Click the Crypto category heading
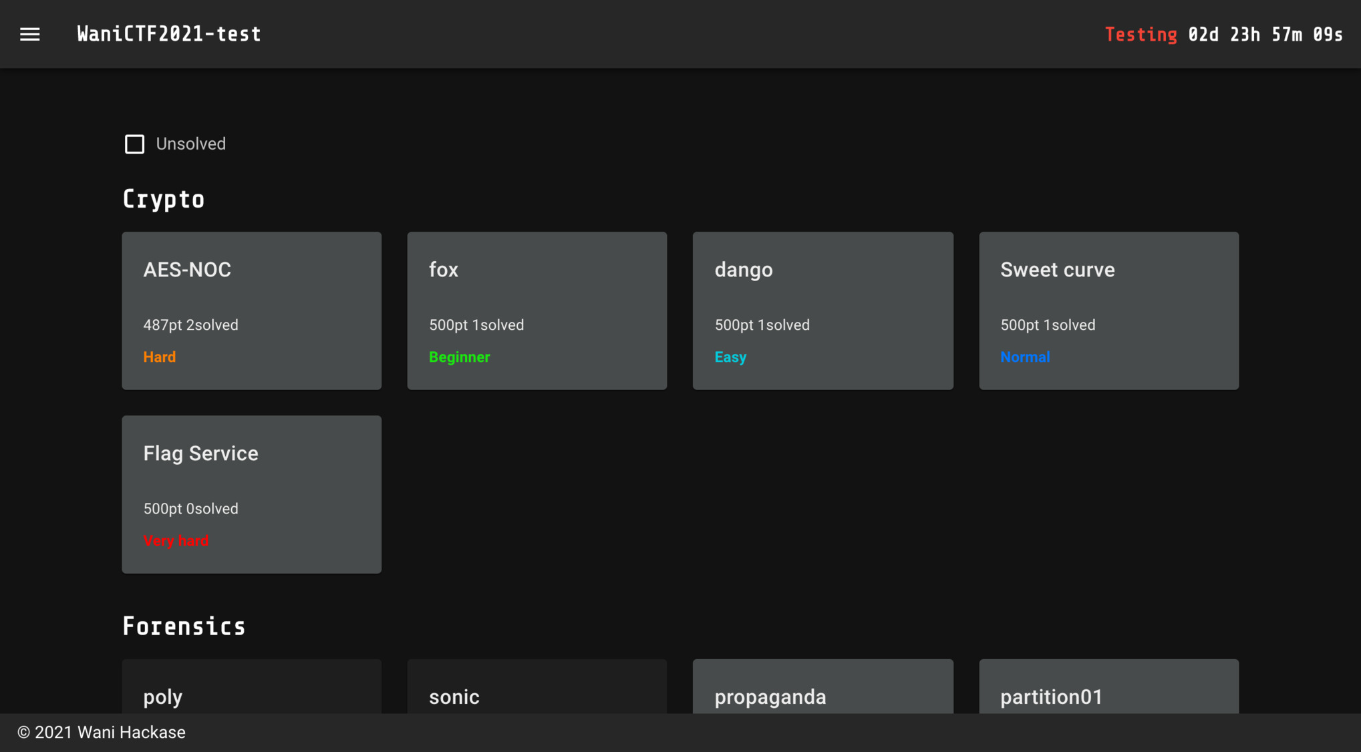1361x752 pixels. (163, 199)
